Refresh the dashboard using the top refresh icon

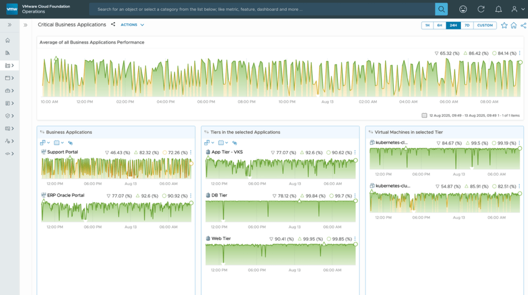[481, 9]
